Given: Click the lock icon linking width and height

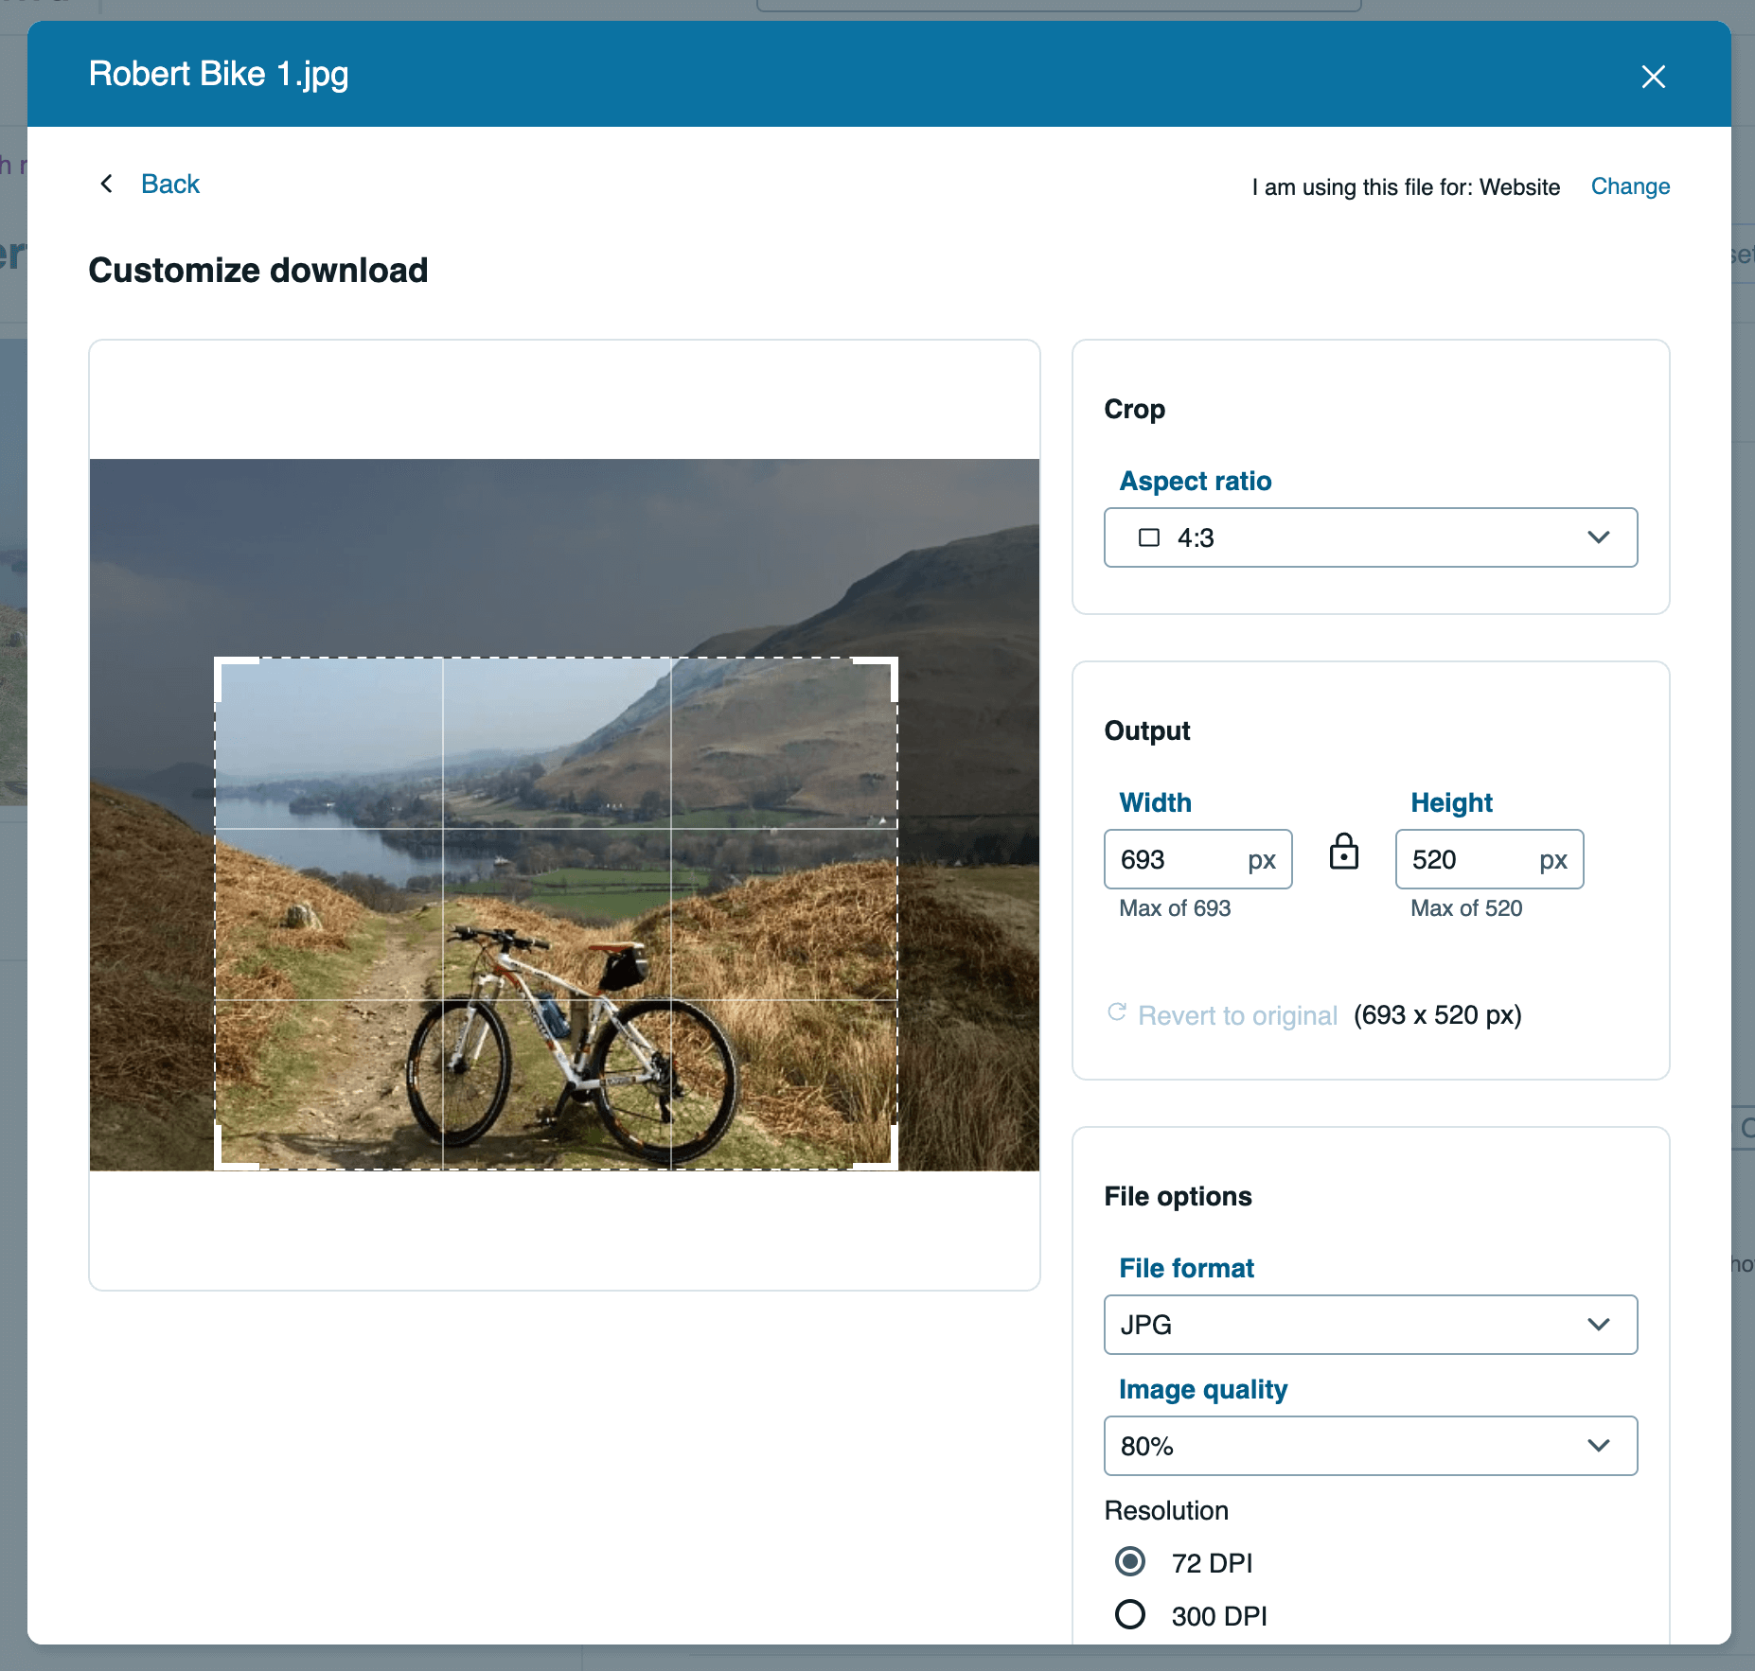Looking at the screenshot, I should 1343,853.
